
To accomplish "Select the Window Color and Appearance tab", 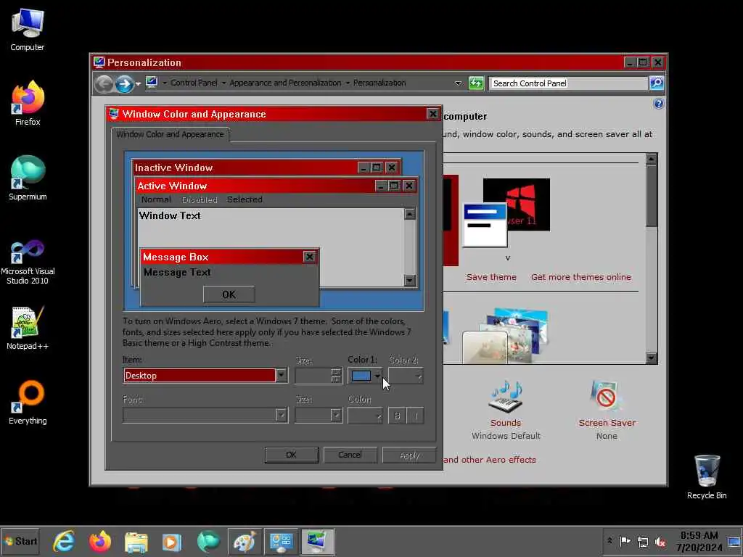I will coord(170,134).
